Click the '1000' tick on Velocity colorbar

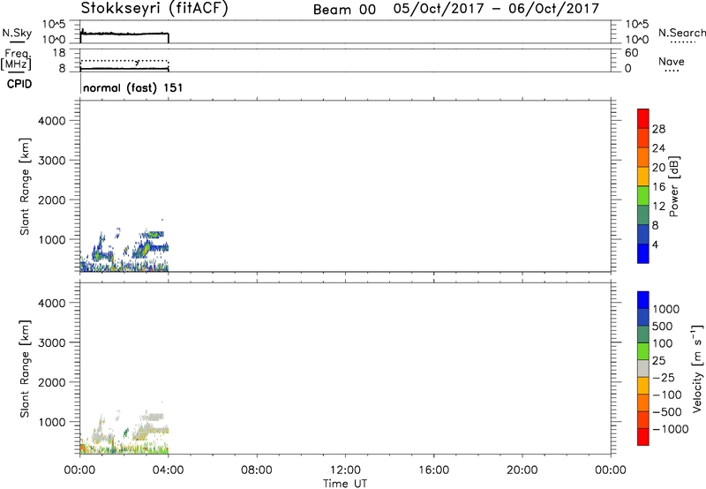coord(666,309)
